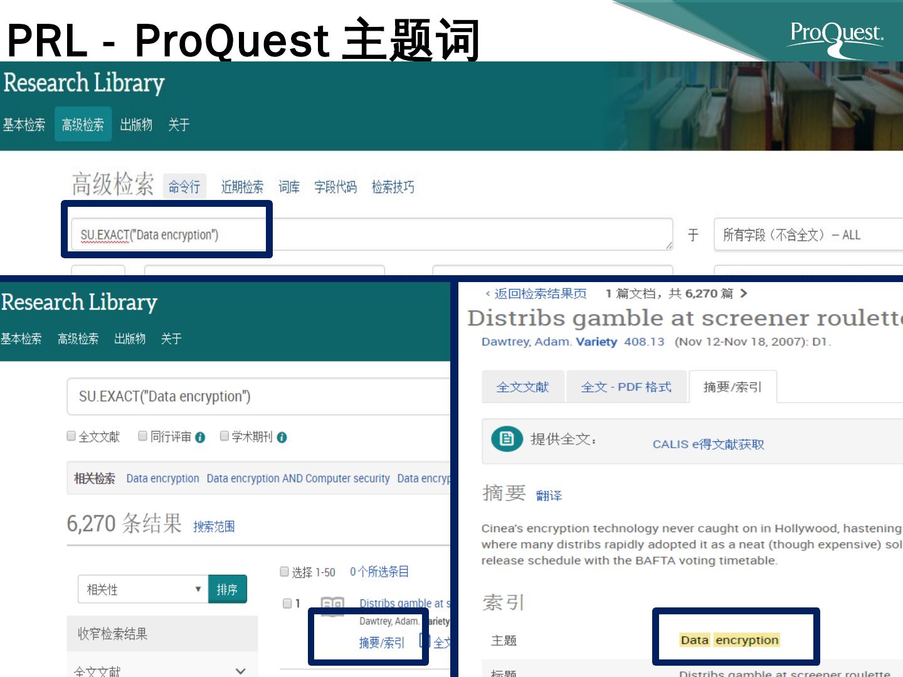
Task: Click the info icon beside 同行评审
Action: (x=200, y=438)
